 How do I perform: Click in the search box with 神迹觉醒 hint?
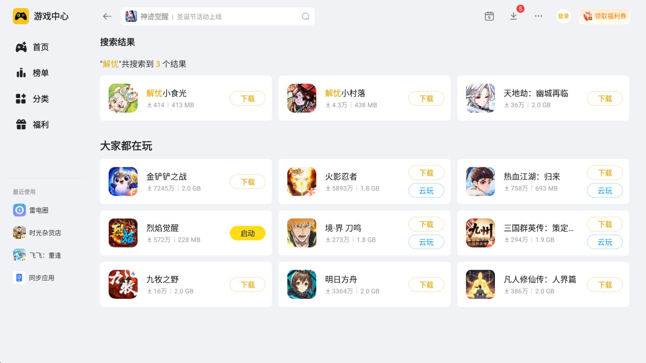[x=218, y=16]
